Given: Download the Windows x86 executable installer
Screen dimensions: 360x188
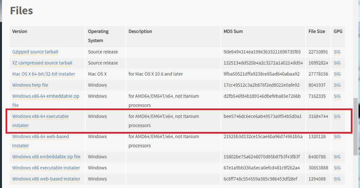Looking at the screenshot, I should click(x=46, y=168).
